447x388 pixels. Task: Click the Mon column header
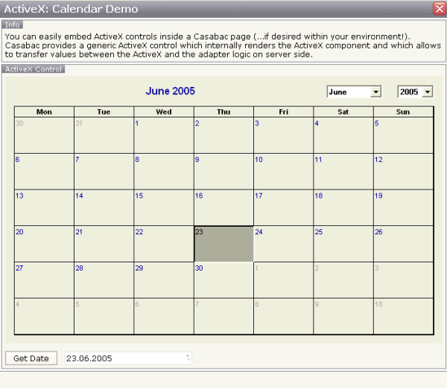pyautogui.click(x=44, y=111)
